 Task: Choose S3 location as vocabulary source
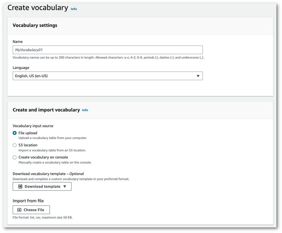(14, 145)
